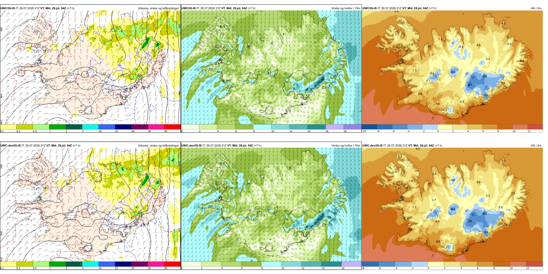Click the 8.5 temperature value on the UWC/IG-IS map
Screen dimensions: 548x274
tap(420, 94)
